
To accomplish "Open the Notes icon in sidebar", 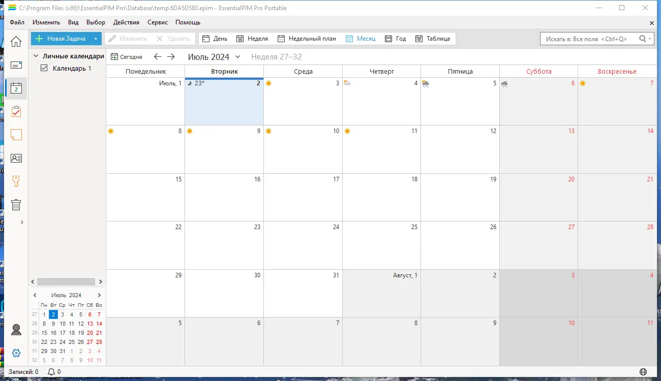I will tap(16, 135).
